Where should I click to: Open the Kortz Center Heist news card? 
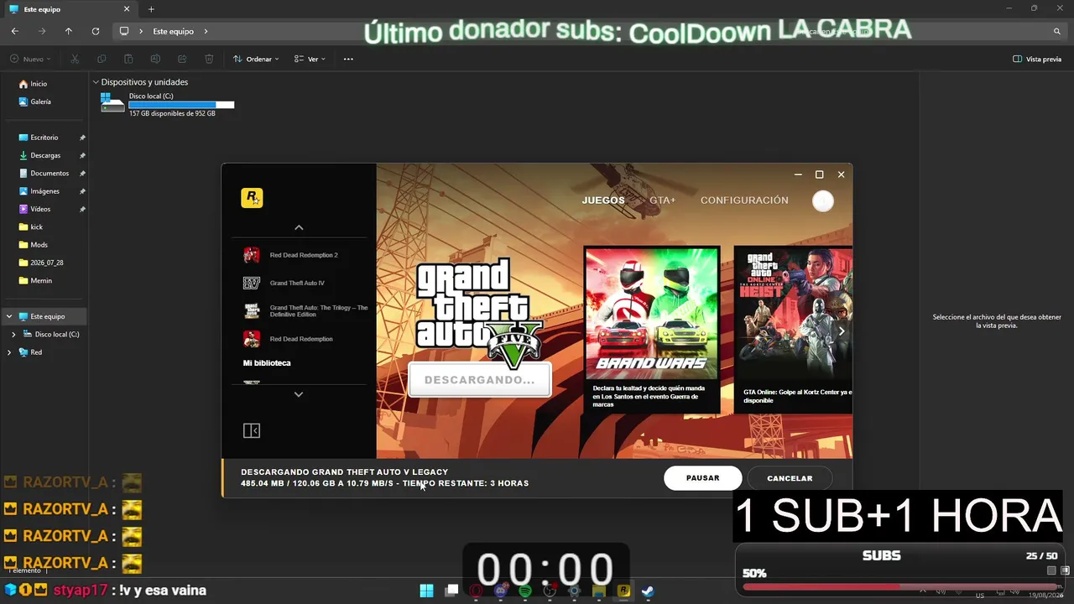[x=793, y=330]
